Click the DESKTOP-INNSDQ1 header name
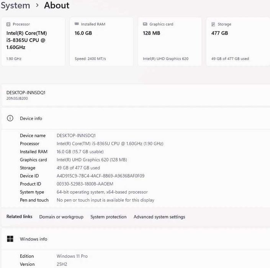 (26, 92)
